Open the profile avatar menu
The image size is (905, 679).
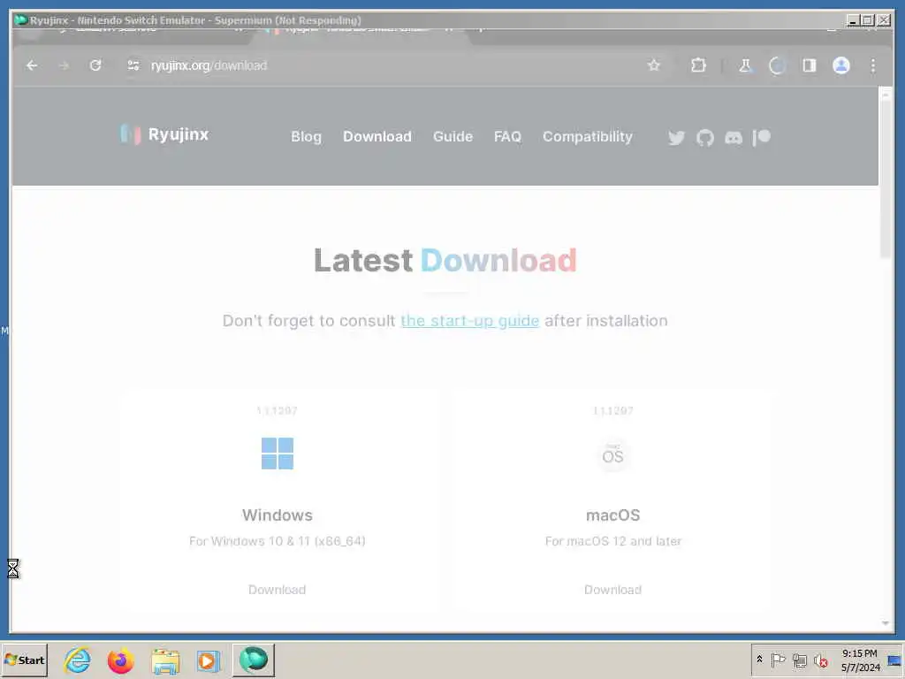click(x=841, y=65)
